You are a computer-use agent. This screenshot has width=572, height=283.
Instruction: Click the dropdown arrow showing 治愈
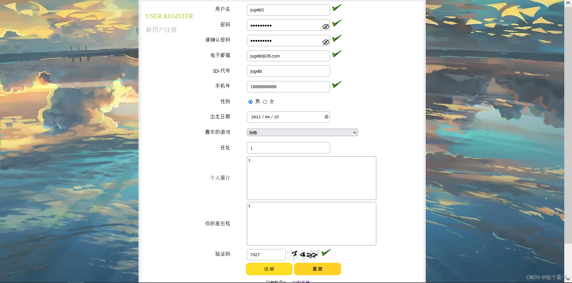pos(354,132)
